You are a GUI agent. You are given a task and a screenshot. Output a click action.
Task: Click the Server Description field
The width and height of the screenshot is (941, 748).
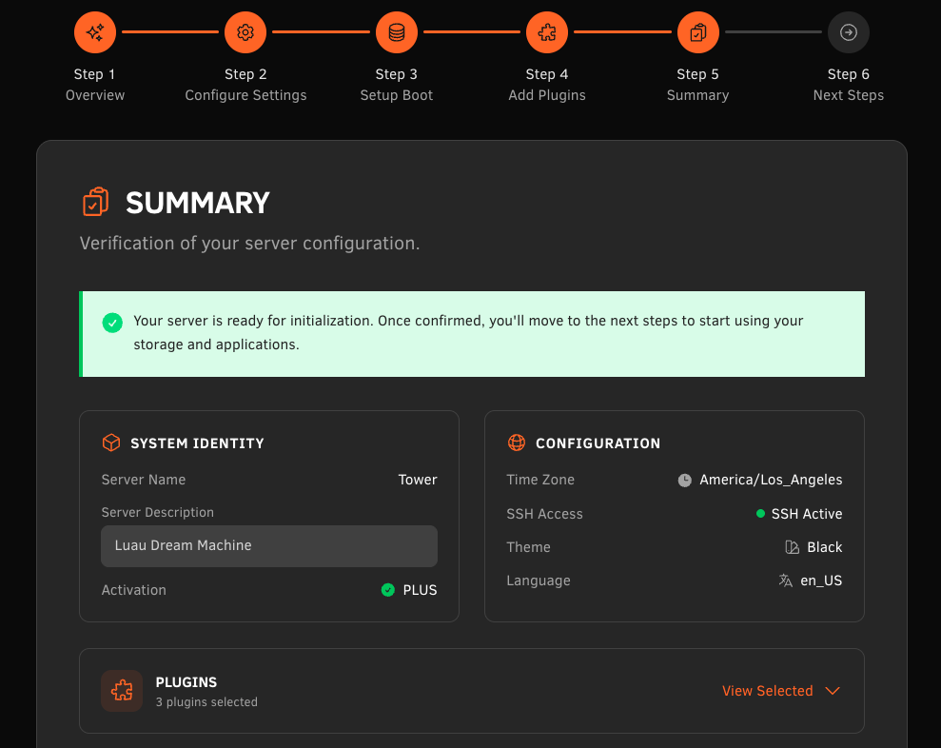pyautogui.click(x=269, y=546)
